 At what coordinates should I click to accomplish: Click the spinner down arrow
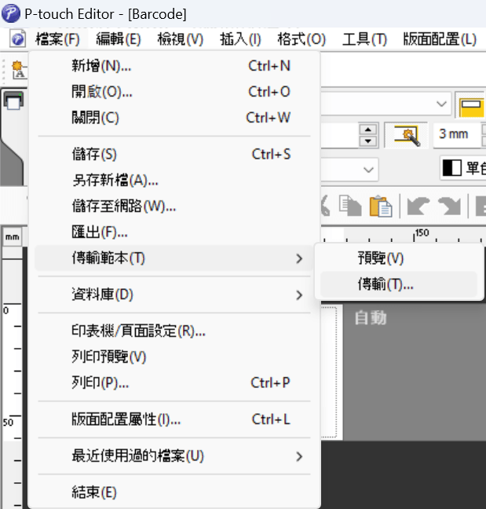tap(368, 141)
